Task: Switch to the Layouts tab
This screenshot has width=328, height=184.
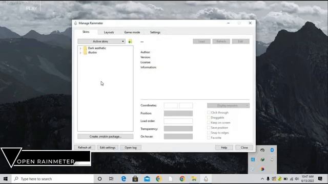Action: pyautogui.click(x=109, y=32)
